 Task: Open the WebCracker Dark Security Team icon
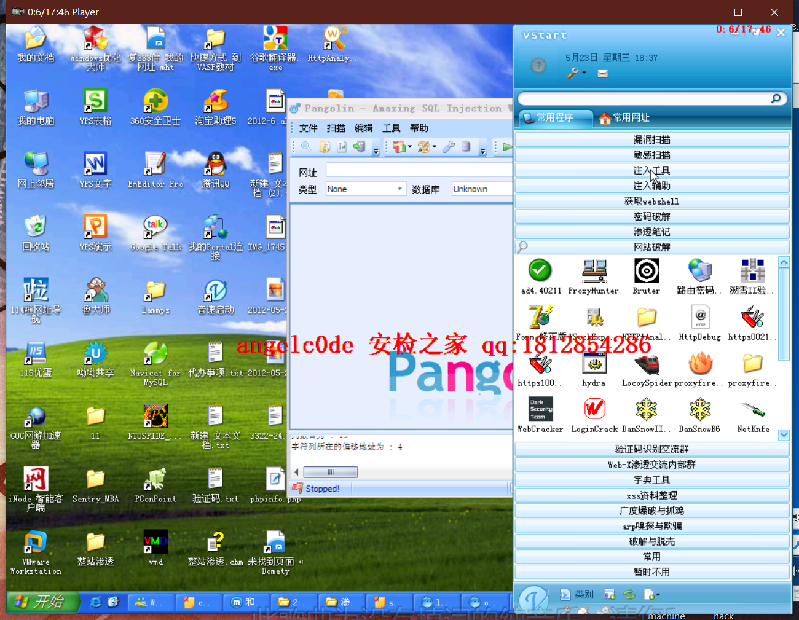tap(540, 409)
